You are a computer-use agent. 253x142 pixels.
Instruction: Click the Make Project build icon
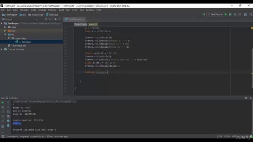coord(204,15)
